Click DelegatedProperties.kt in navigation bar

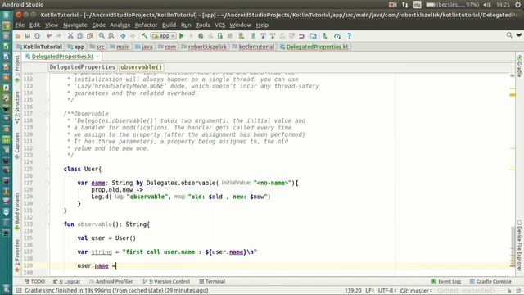[x=314, y=47]
